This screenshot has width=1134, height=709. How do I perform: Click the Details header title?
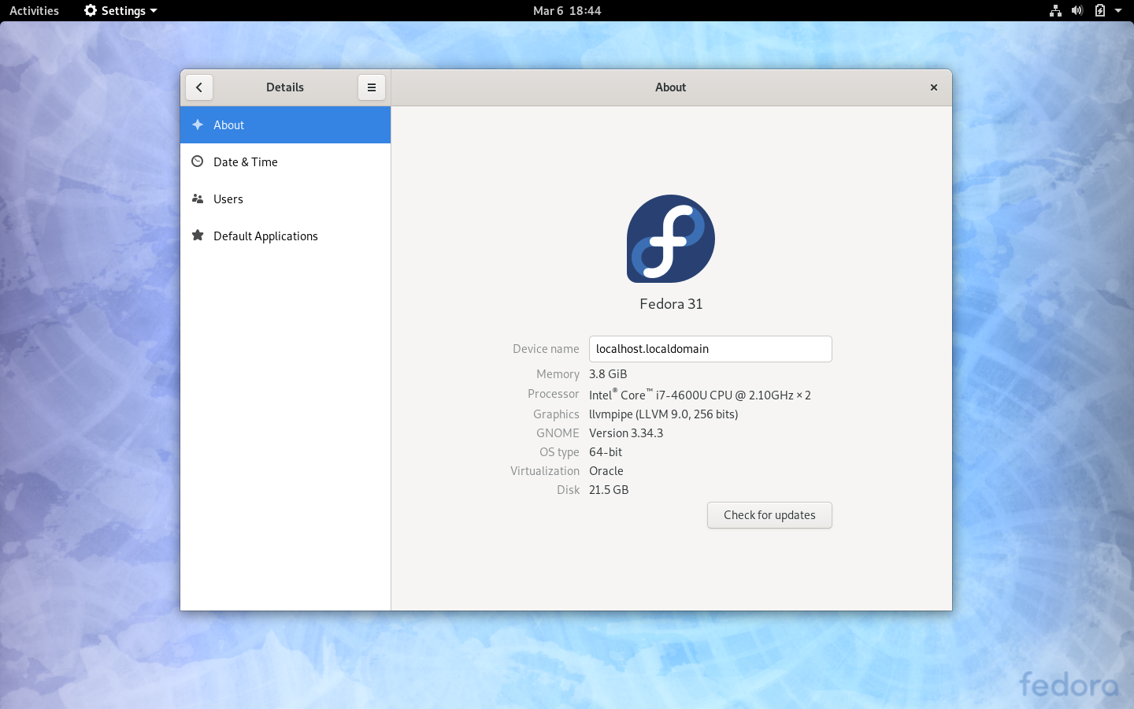pyautogui.click(x=285, y=87)
